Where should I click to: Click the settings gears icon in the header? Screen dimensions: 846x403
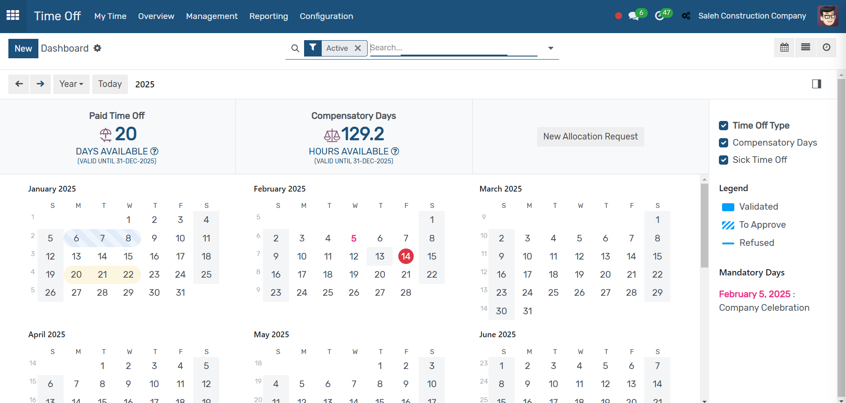686,15
